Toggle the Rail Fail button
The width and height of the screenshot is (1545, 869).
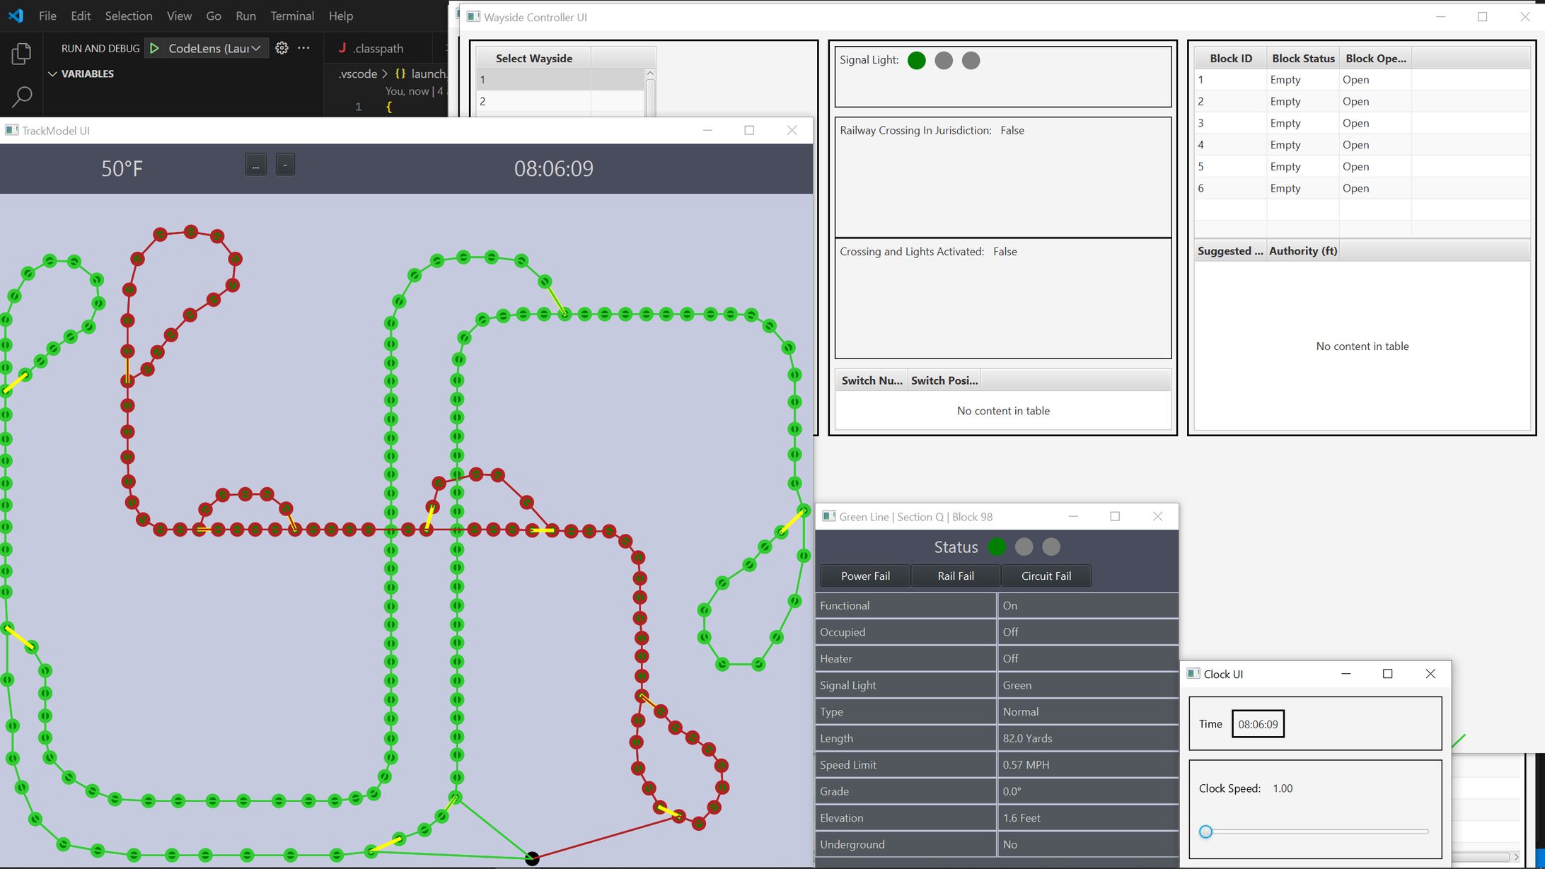pos(956,576)
